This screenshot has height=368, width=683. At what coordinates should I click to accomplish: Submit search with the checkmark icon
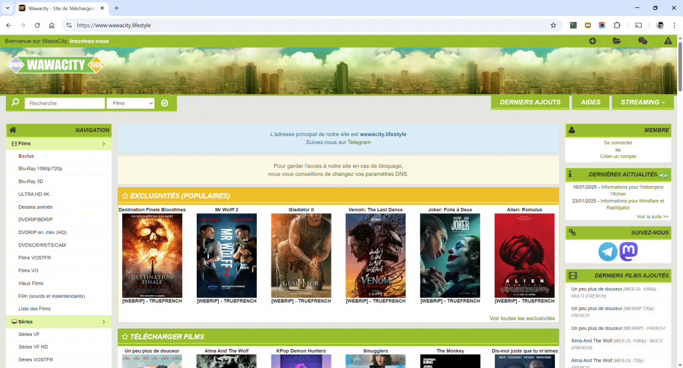(165, 103)
